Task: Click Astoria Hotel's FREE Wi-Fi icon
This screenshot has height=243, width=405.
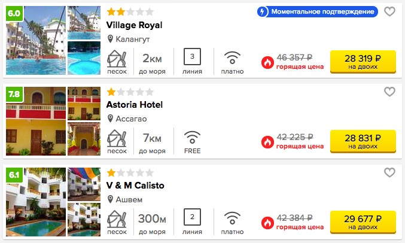Action: pyautogui.click(x=192, y=137)
